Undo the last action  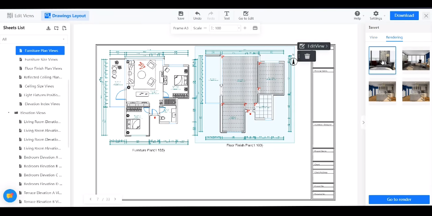[197, 14]
